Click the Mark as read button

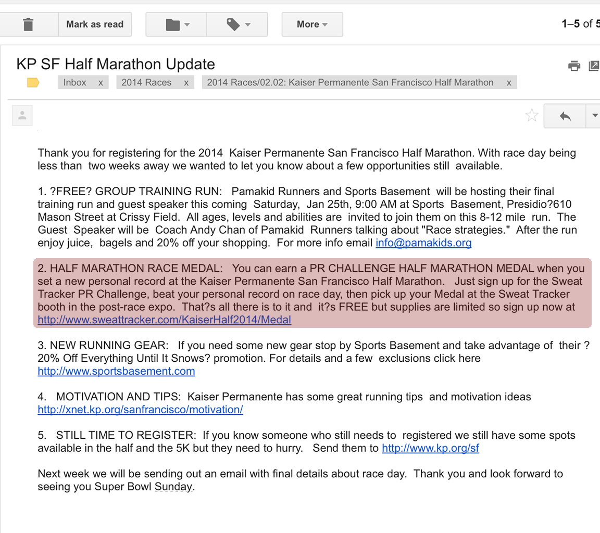pos(95,24)
